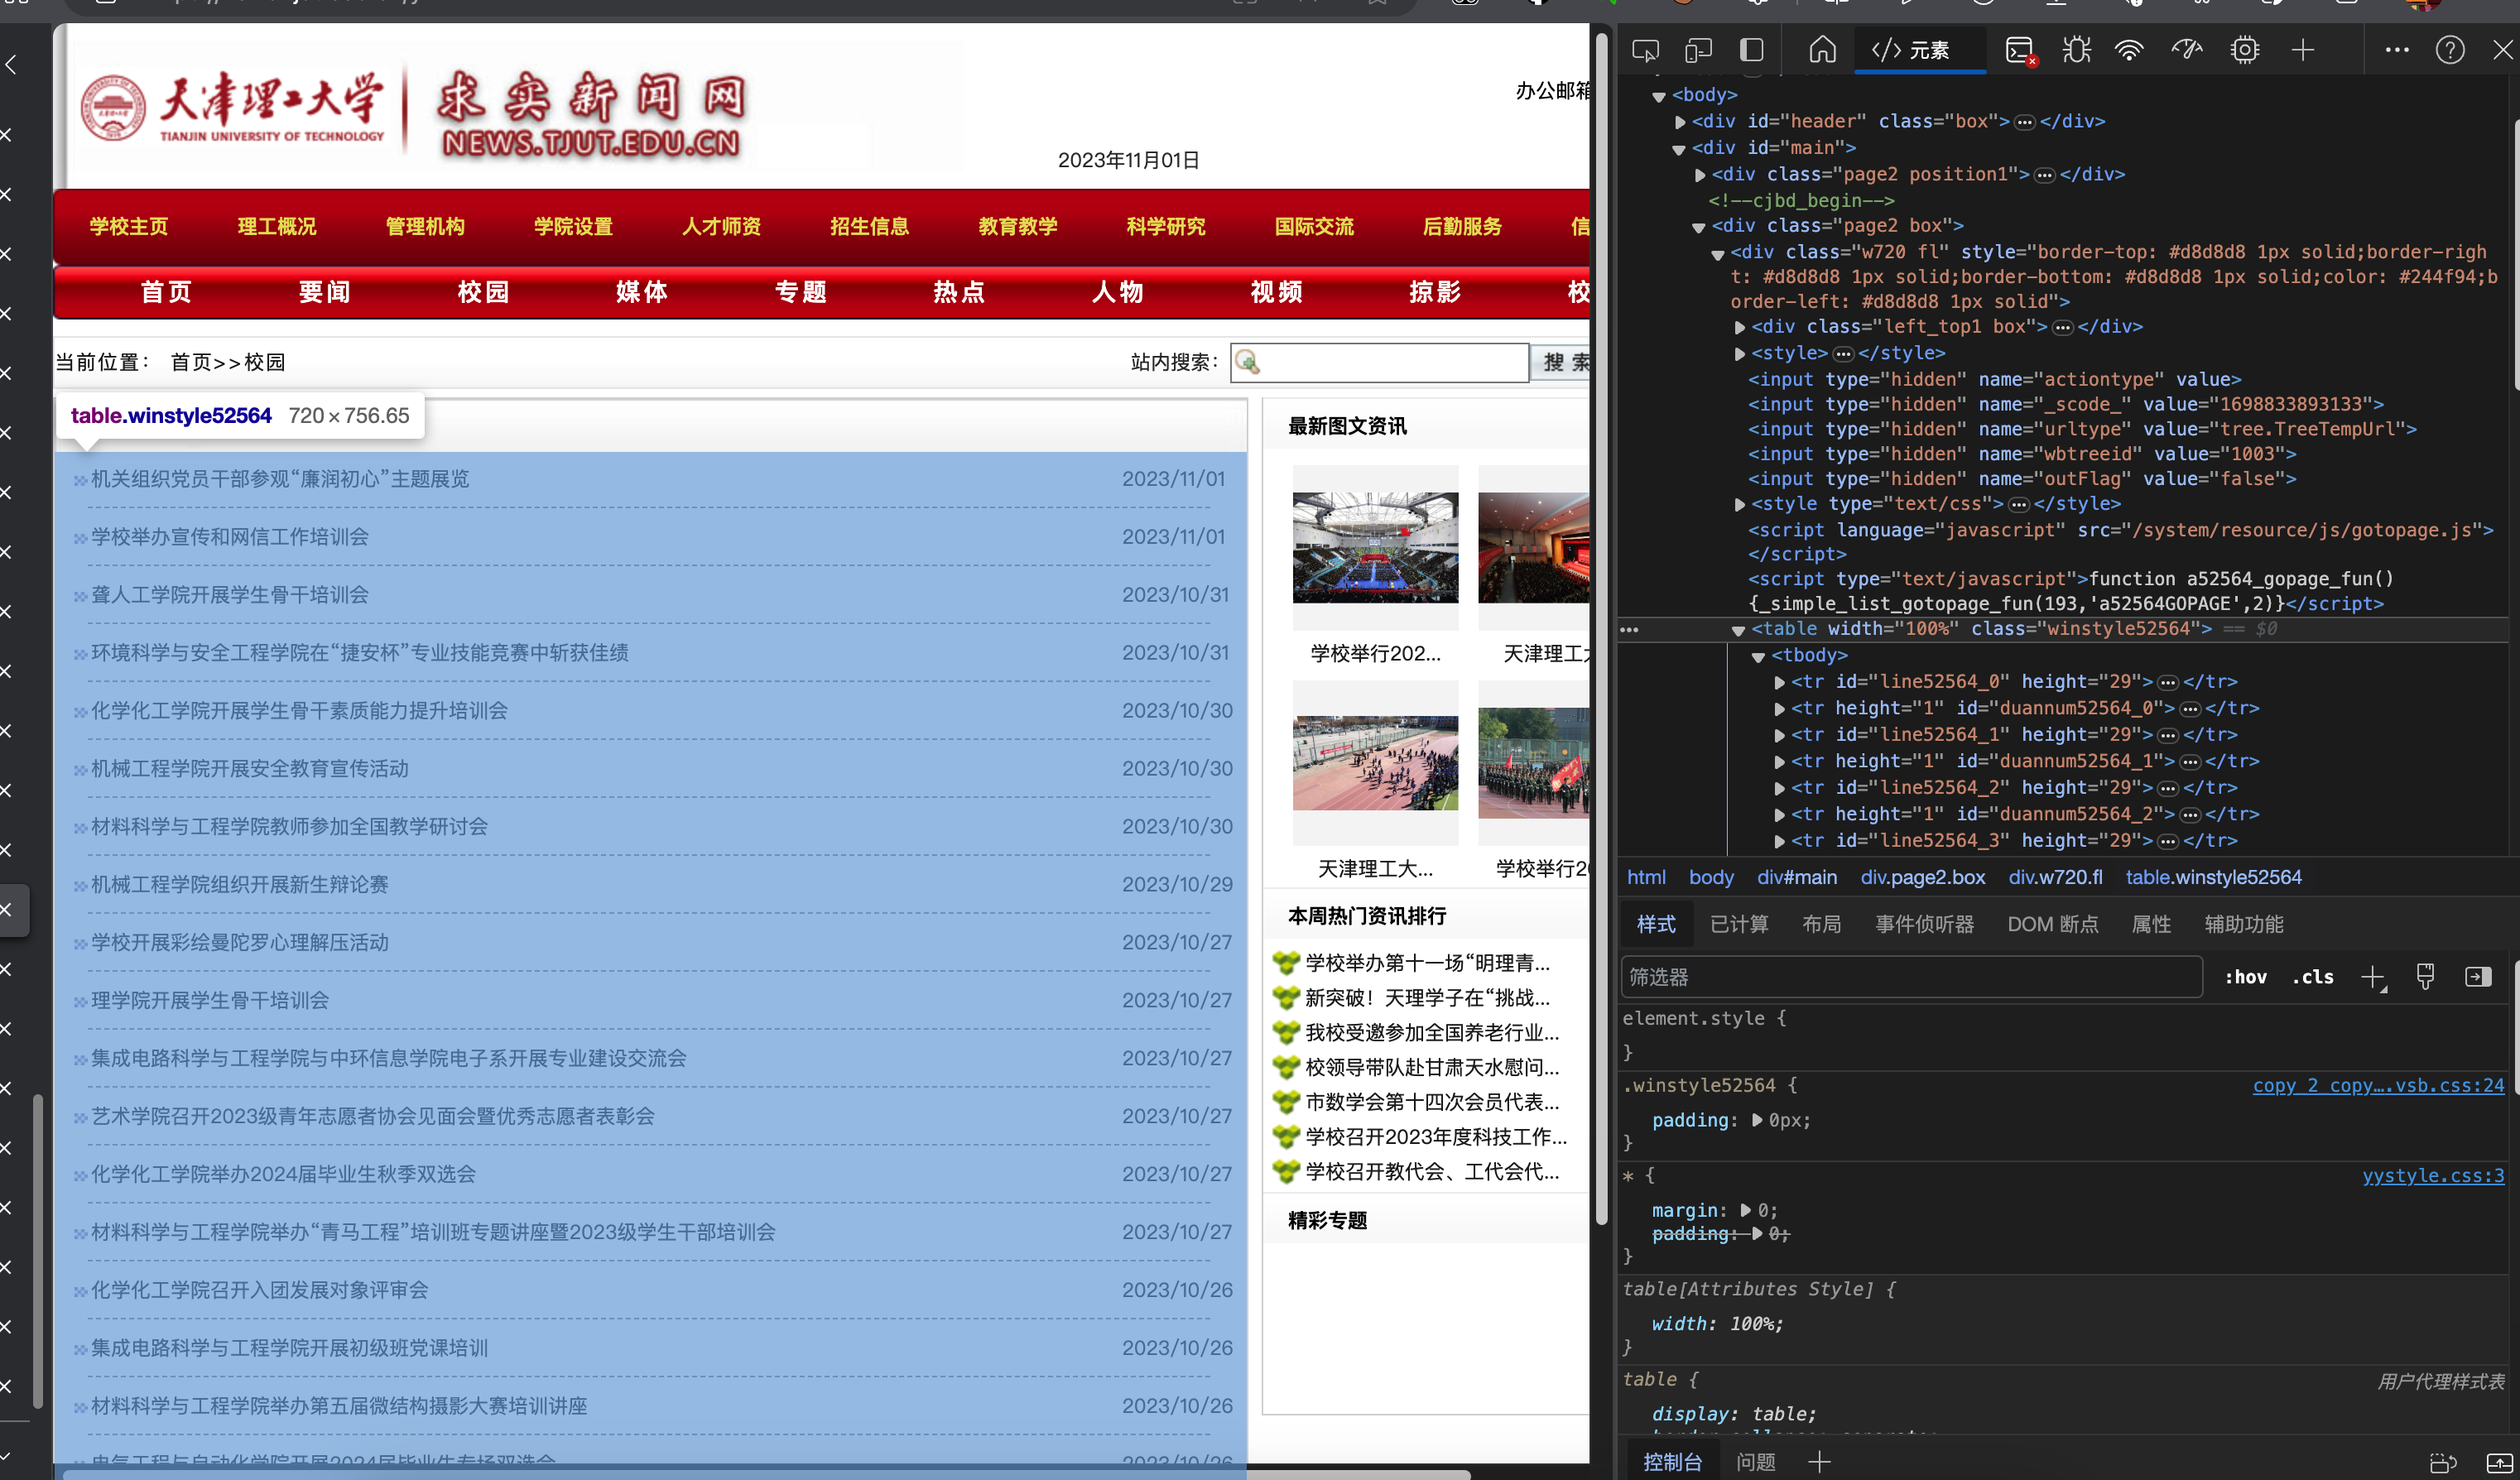Open news link 学校举办宣传和网信工作培训会
This screenshot has height=1480, width=2520.
pos(230,537)
